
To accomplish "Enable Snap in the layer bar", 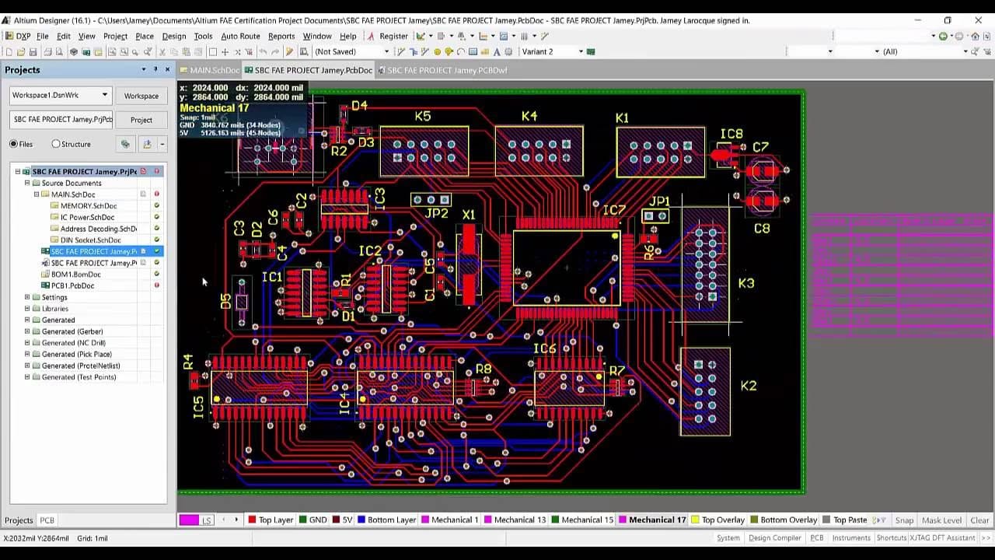I will pos(904,519).
